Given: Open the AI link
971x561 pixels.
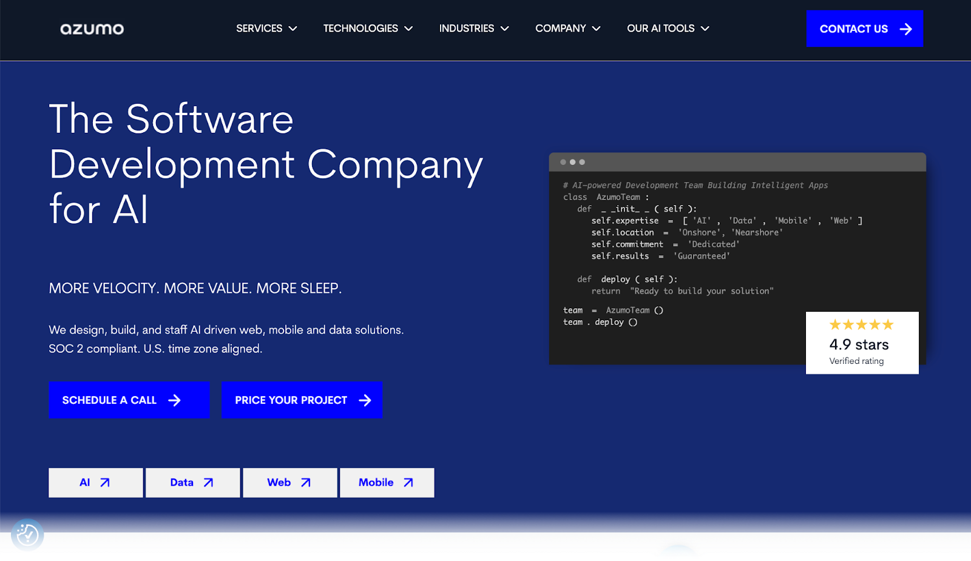Looking at the screenshot, I should tap(96, 483).
